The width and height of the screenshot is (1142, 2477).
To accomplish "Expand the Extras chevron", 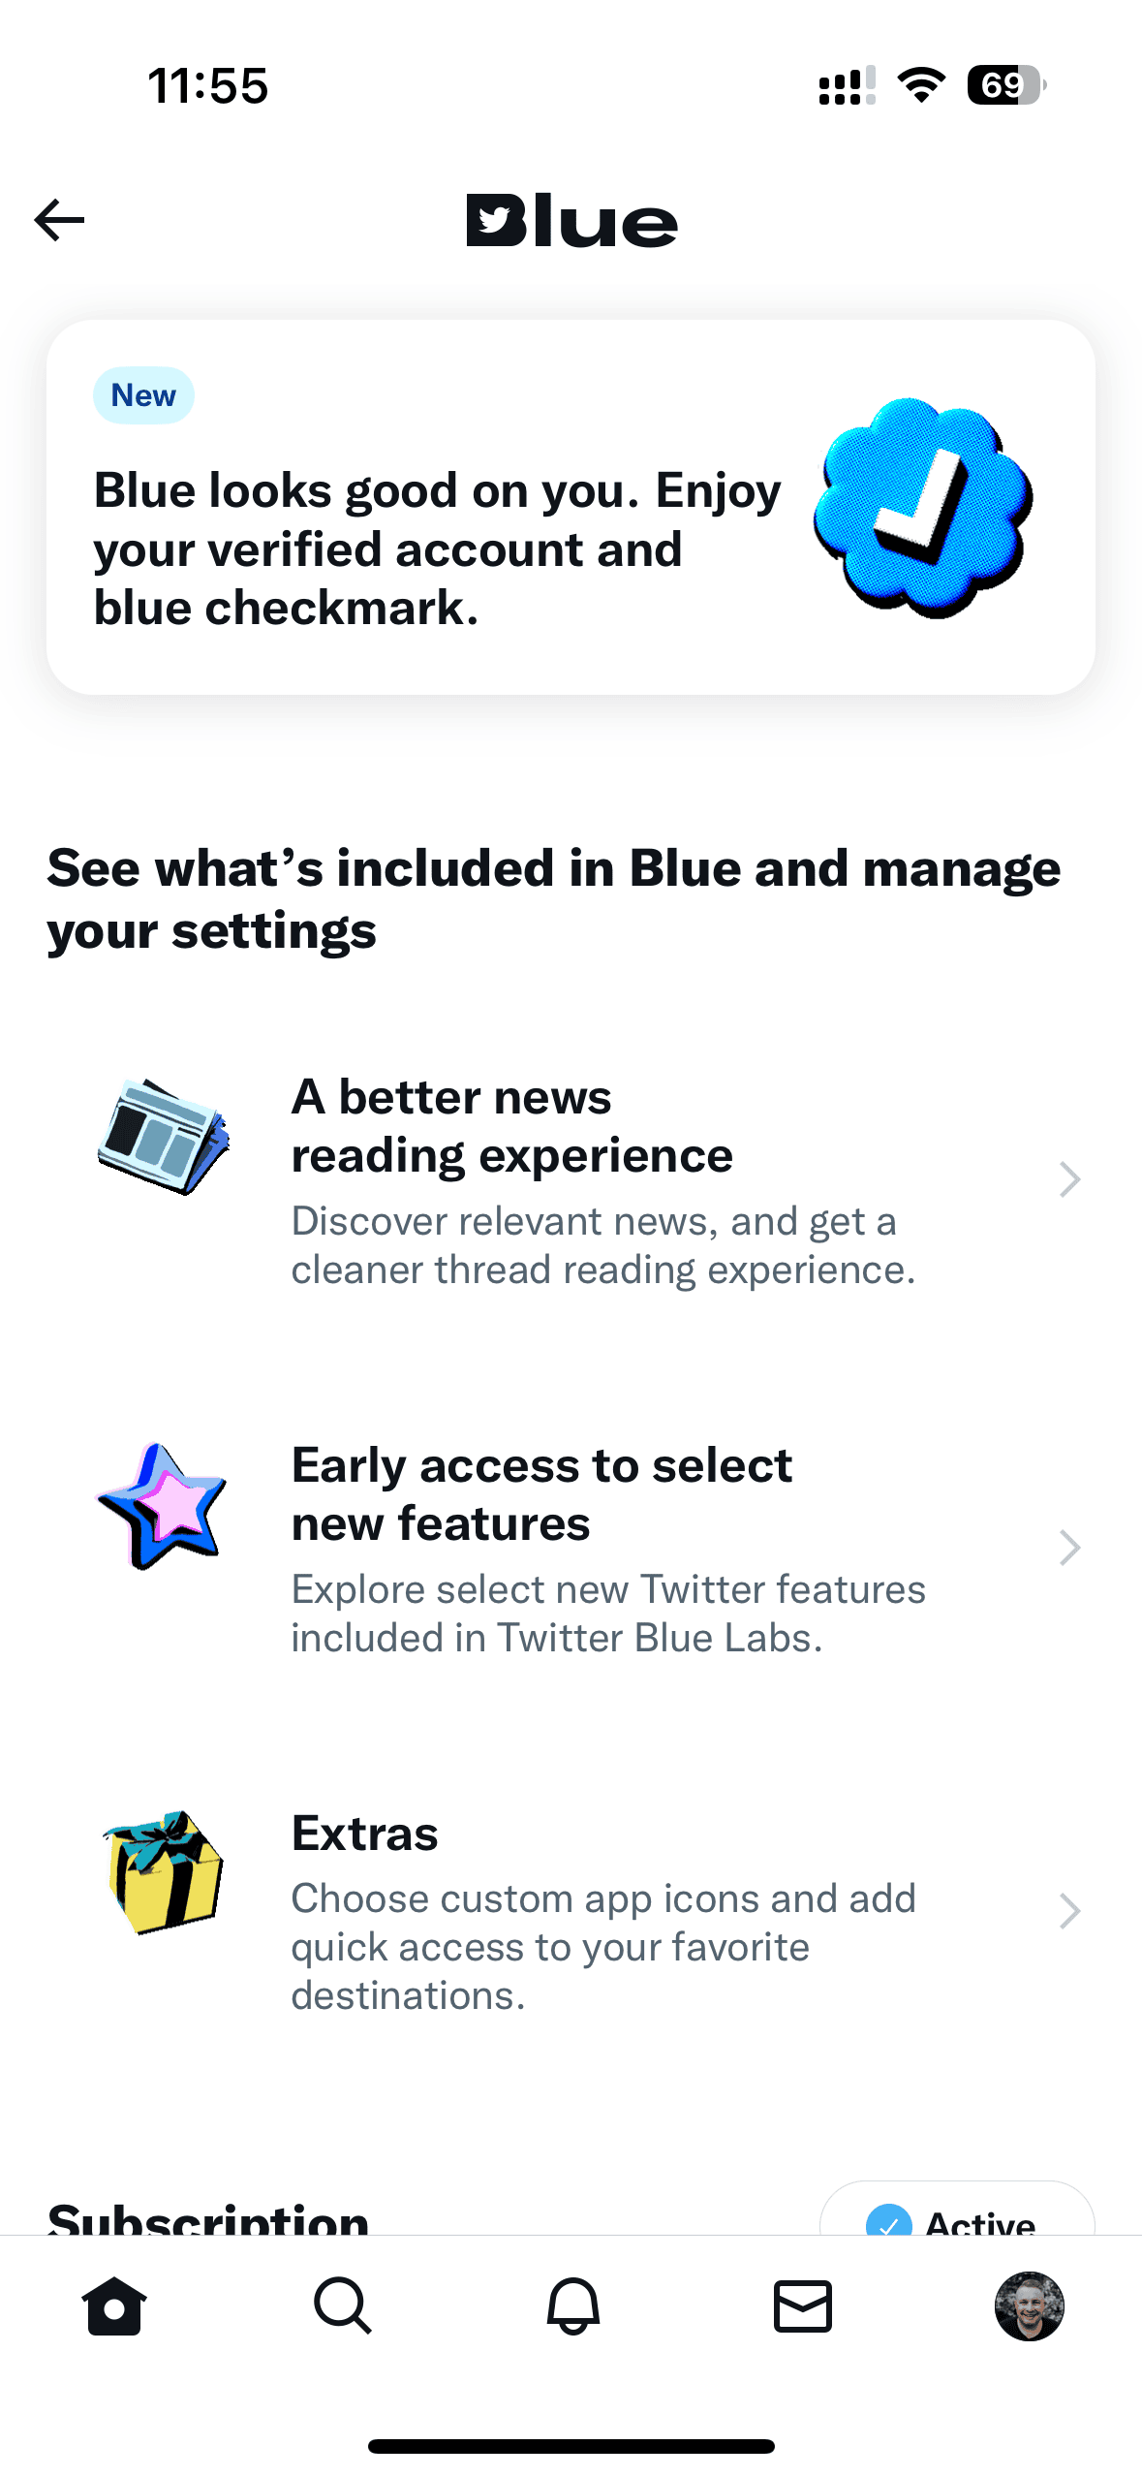I will pyautogui.click(x=1069, y=1911).
